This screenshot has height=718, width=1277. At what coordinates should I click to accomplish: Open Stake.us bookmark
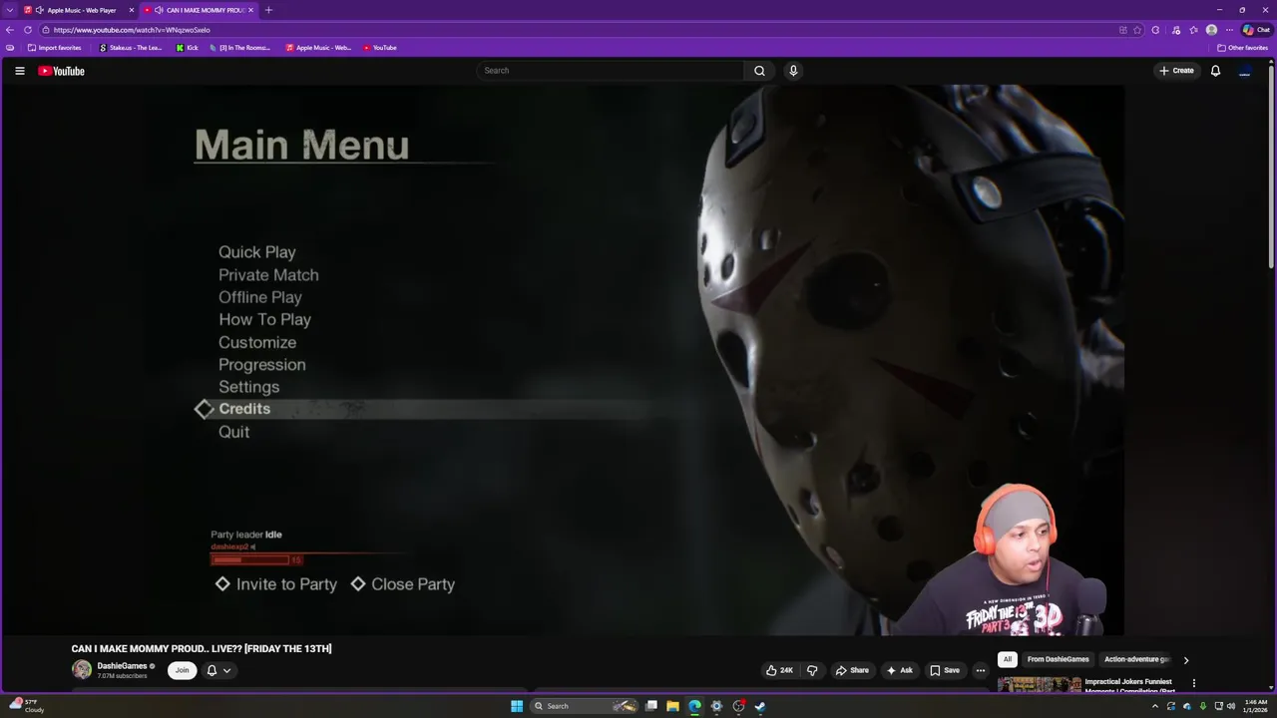click(131, 48)
